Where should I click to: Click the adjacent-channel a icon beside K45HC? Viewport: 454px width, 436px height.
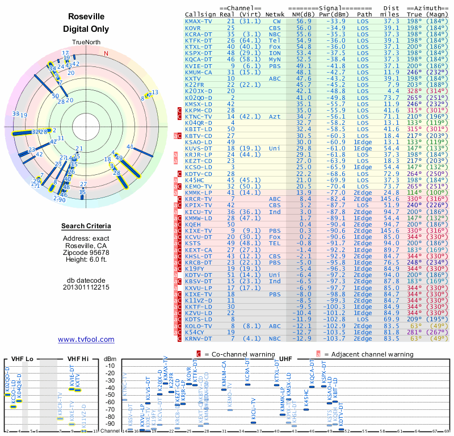pyautogui.click(x=175, y=180)
